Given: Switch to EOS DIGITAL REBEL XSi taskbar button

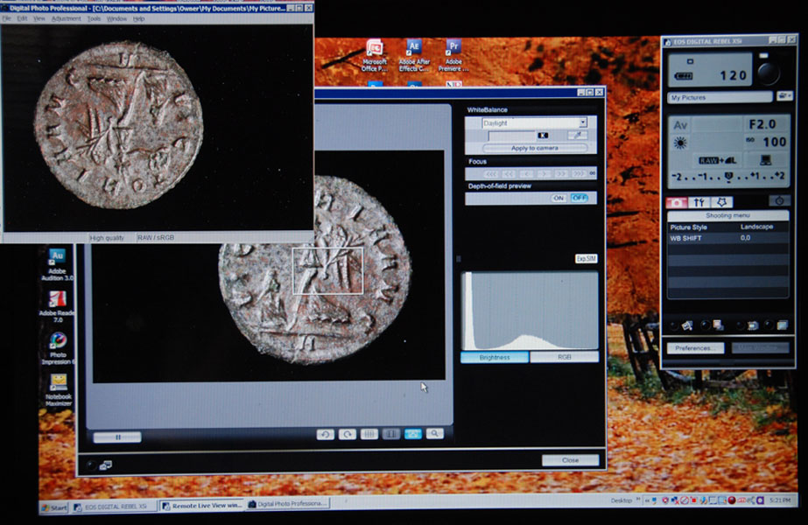Looking at the screenshot, I should (x=114, y=507).
